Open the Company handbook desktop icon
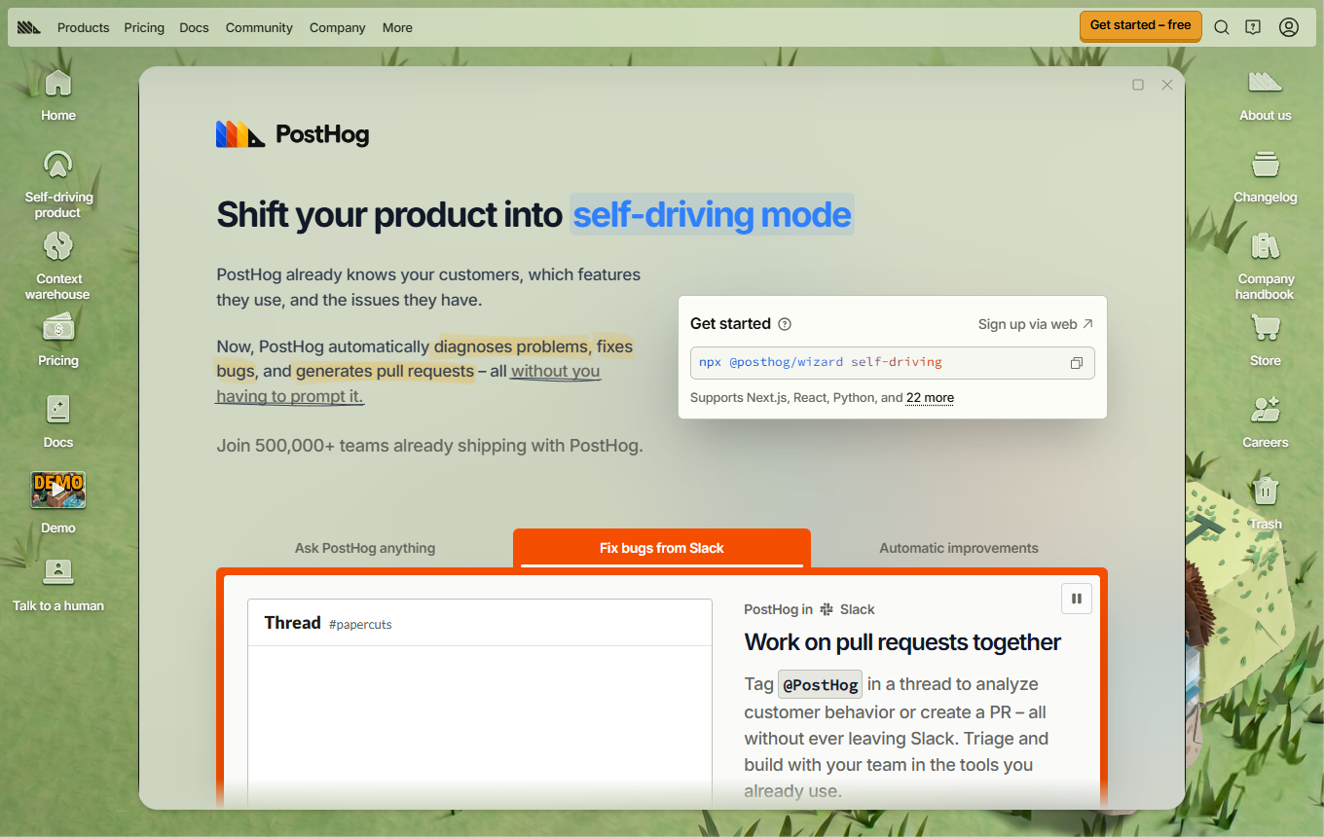 coord(1266,265)
